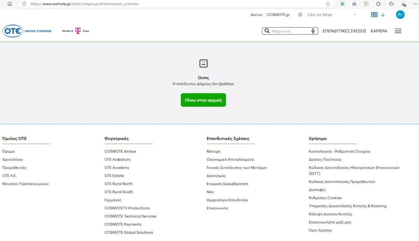Viewport: 419px width, 241px height.
Task: Open Επικοινωνήστε μαζί μας link
Action: [x=330, y=222]
